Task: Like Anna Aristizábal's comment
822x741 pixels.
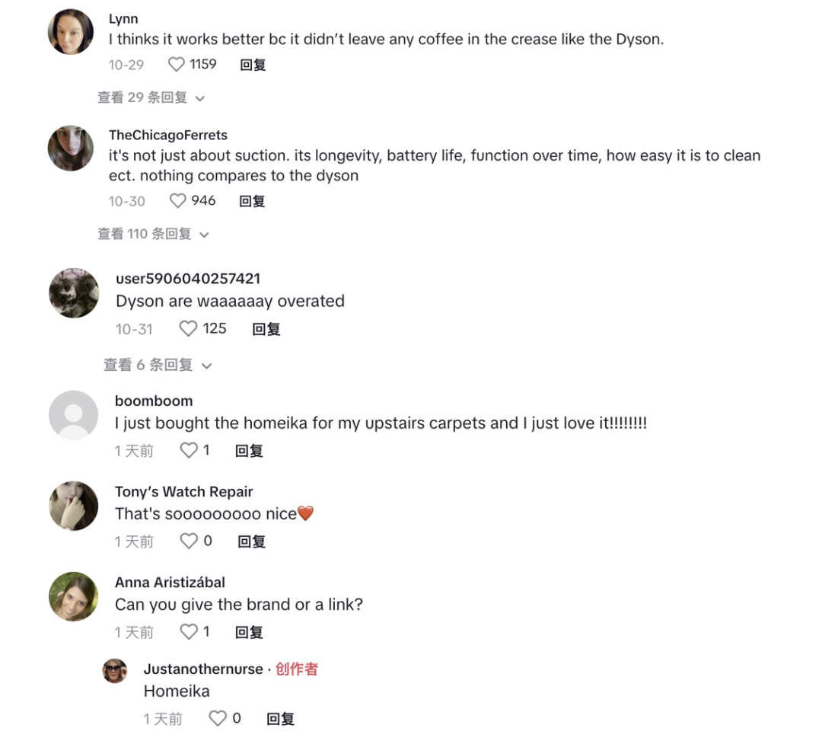Action: pyautogui.click(x=189, y=632)
